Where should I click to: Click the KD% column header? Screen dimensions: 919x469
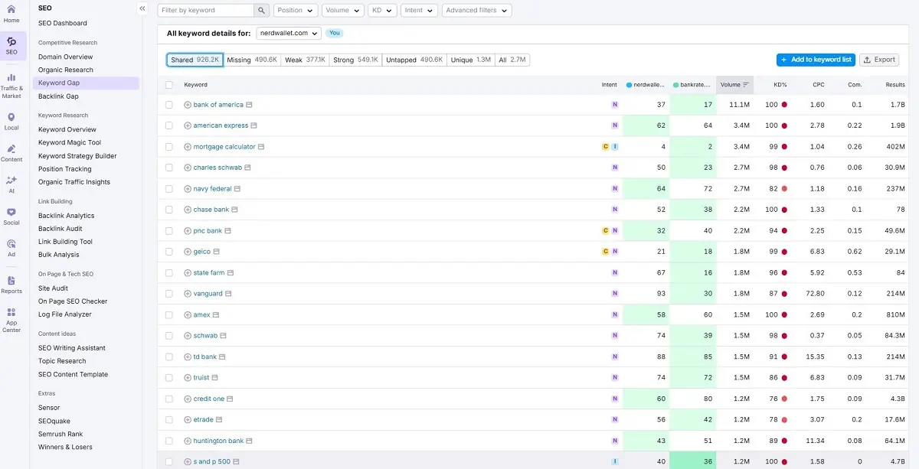pyautogui.click(x=780, y=85)
